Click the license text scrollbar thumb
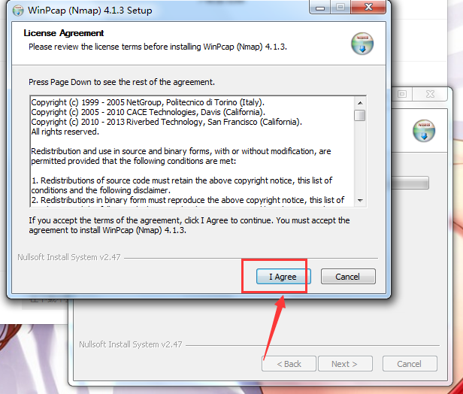This screenshot has width=463, height=394. click(x=360, y=115)
